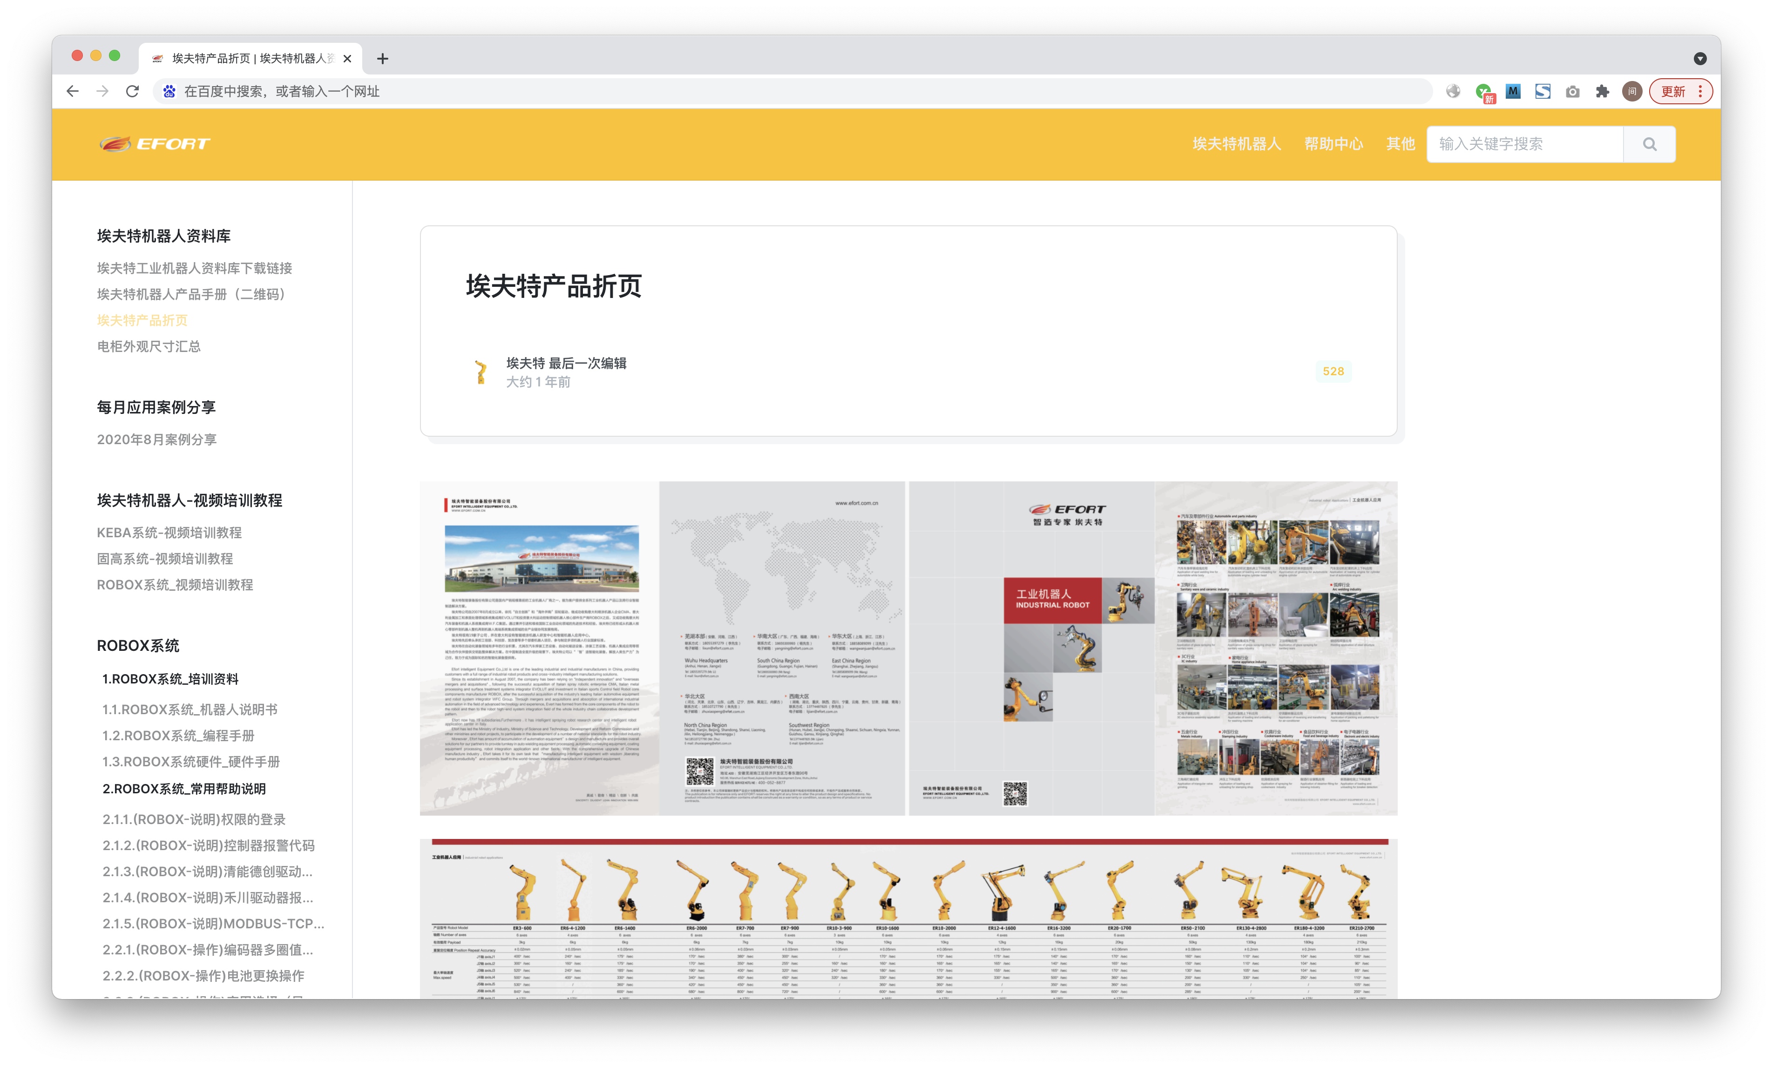Open the company intro brochure image
This screenshot has height=1068, width=1773.
(662, 648)
